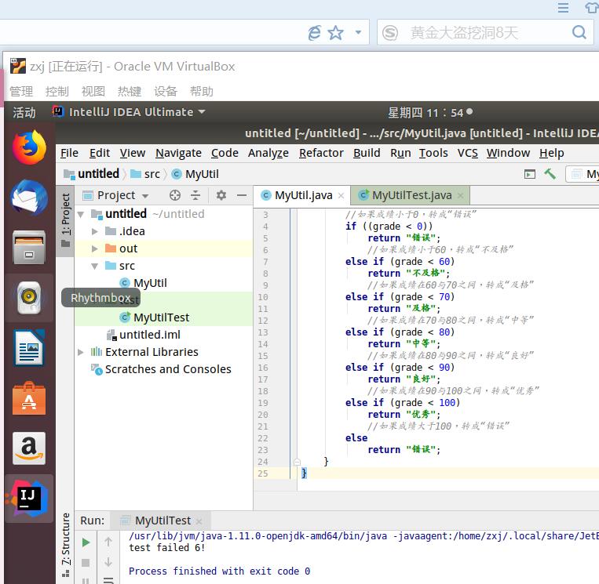The height and width of the screenshot is (584, 599).
Task: Expand the out folder
Action: [x=95, y=248]
